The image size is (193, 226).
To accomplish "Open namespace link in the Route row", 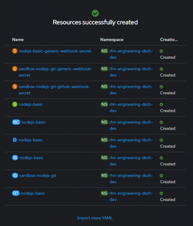I will tap(131, 193).
